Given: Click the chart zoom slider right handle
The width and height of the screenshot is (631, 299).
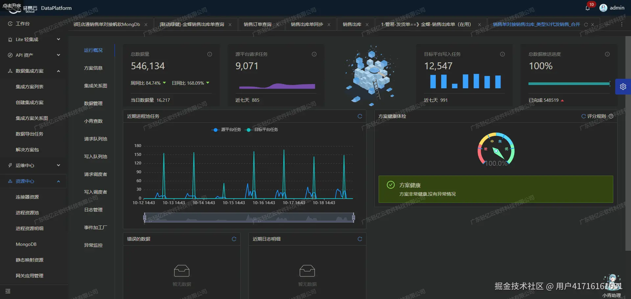Looking at the screenshot, I should (x=354, y=217).
